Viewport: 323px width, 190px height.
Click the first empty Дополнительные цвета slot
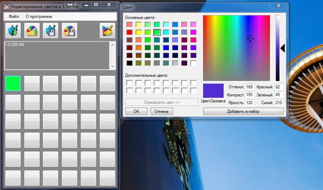click(130, 83)
